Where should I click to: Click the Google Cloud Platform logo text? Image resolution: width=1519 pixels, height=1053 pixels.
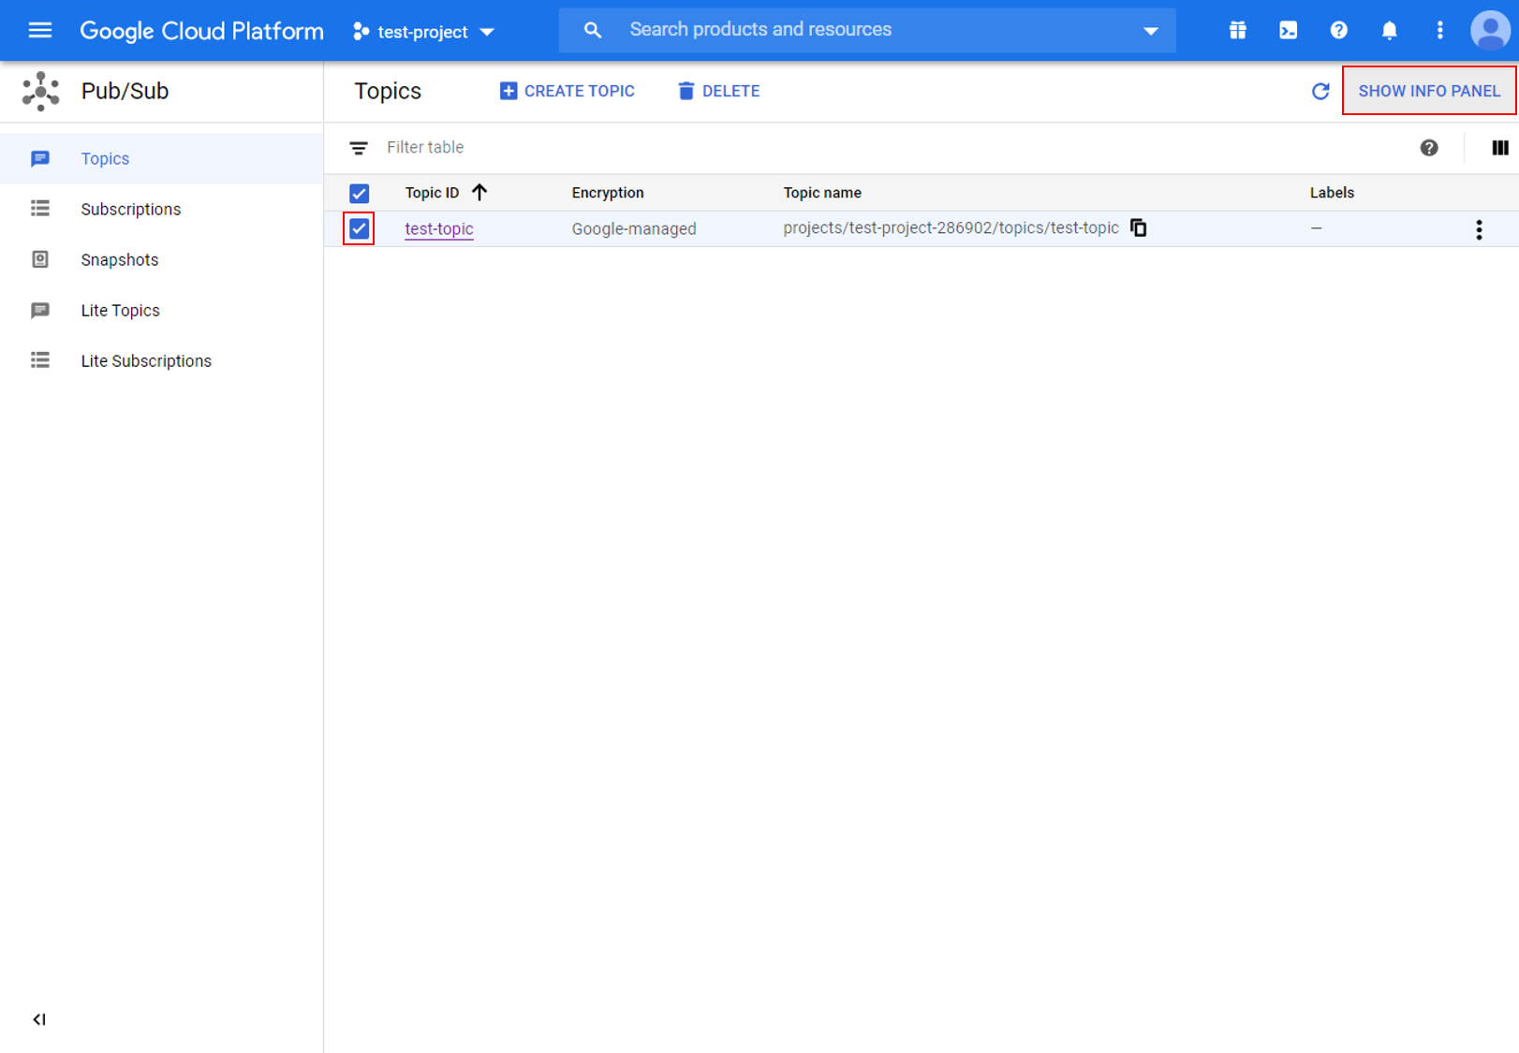[x=202, y=31]
